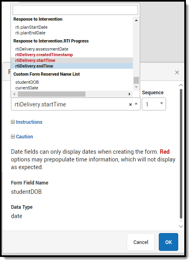Click the list vertical scrollbar thumb
This screenshot has width=192, height=263.
point(136,80)
